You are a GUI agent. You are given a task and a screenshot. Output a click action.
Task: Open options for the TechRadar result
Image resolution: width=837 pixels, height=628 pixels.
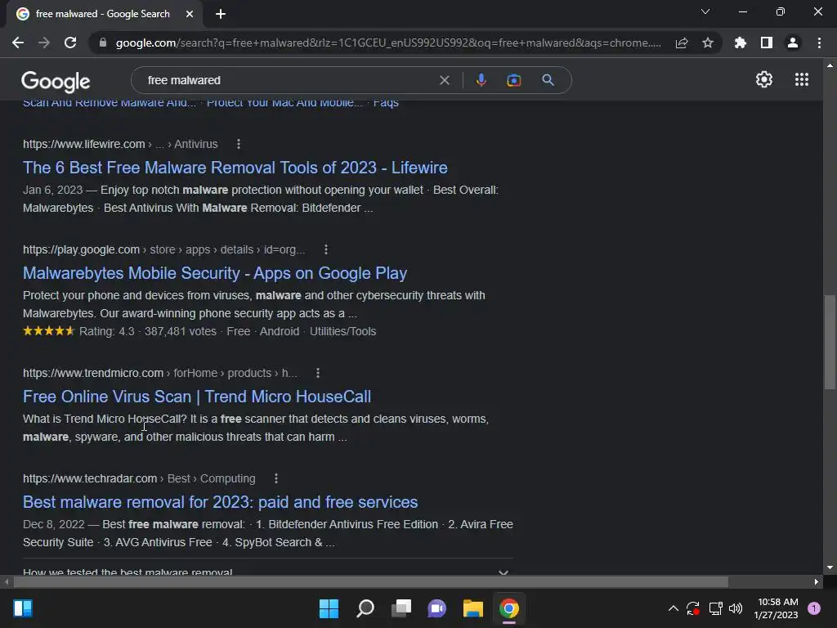pyautogui.click(x=276, y=478)
